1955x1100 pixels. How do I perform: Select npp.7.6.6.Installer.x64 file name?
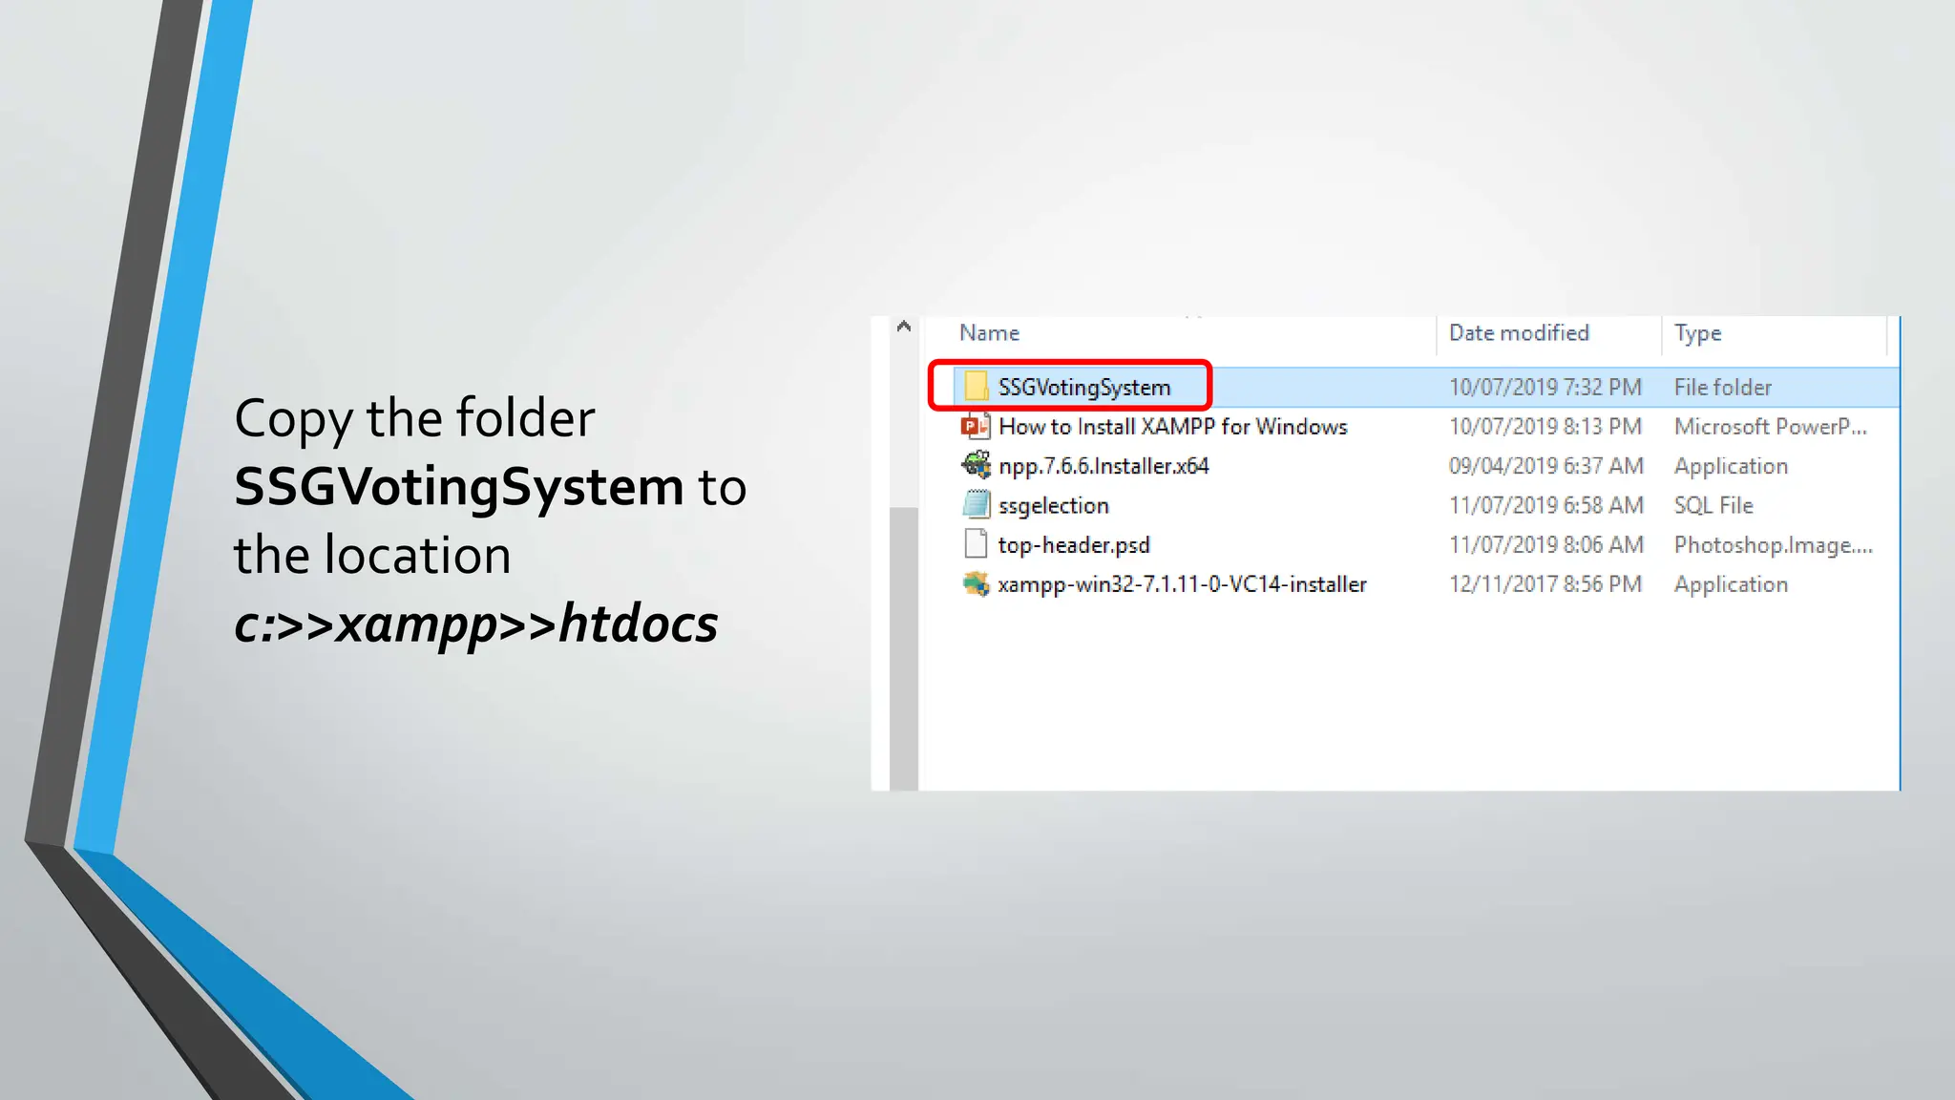coord(1104,466)
